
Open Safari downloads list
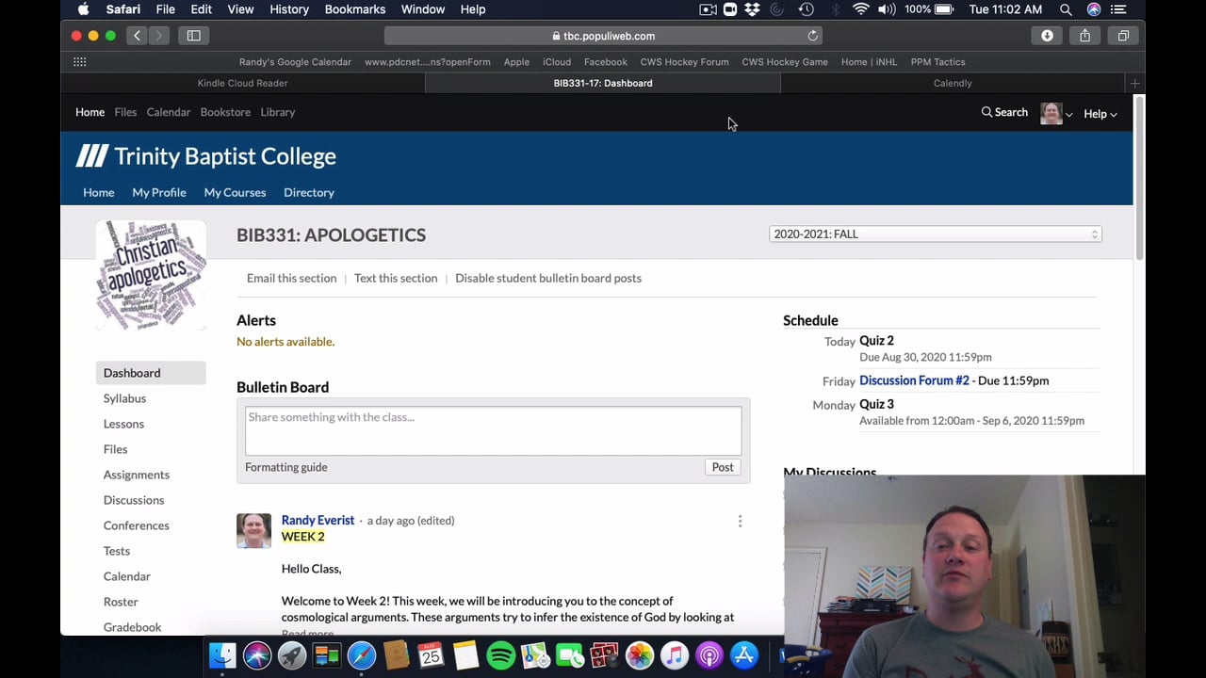tap(1047, 36)
